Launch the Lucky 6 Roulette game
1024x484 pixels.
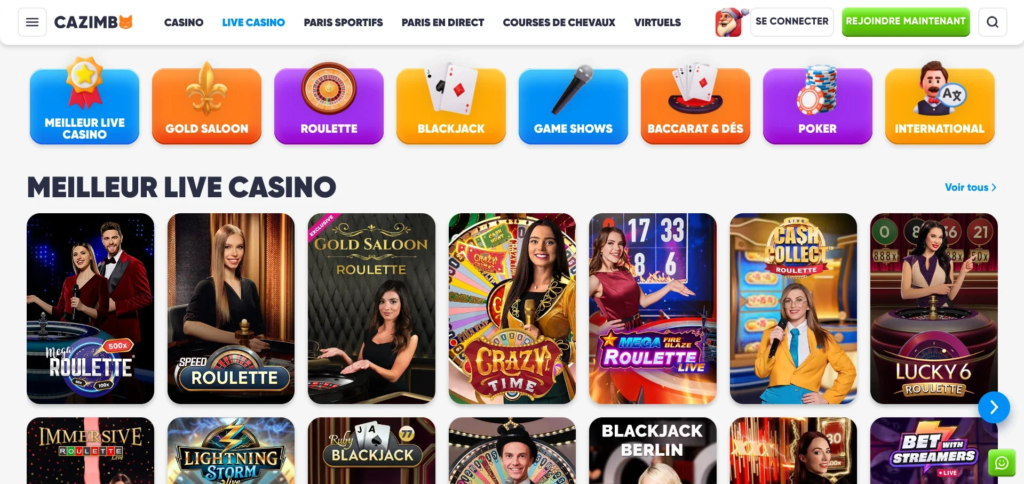[934, 309]
